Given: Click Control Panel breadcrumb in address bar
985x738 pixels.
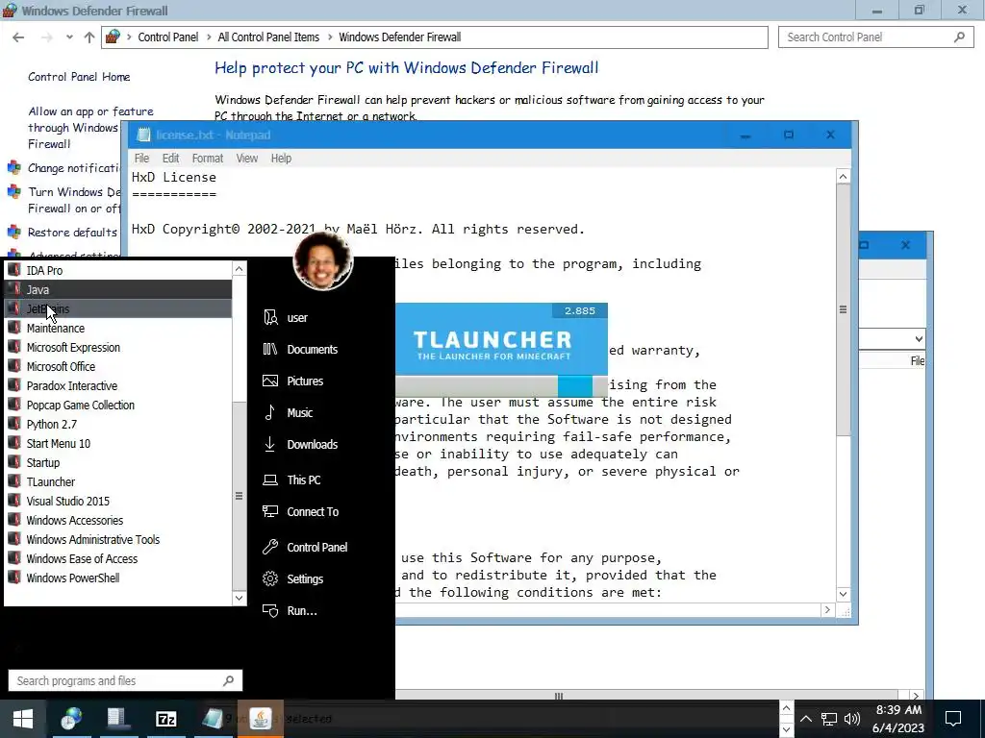Looking at the screenshot, I should (x=167, y=37).
